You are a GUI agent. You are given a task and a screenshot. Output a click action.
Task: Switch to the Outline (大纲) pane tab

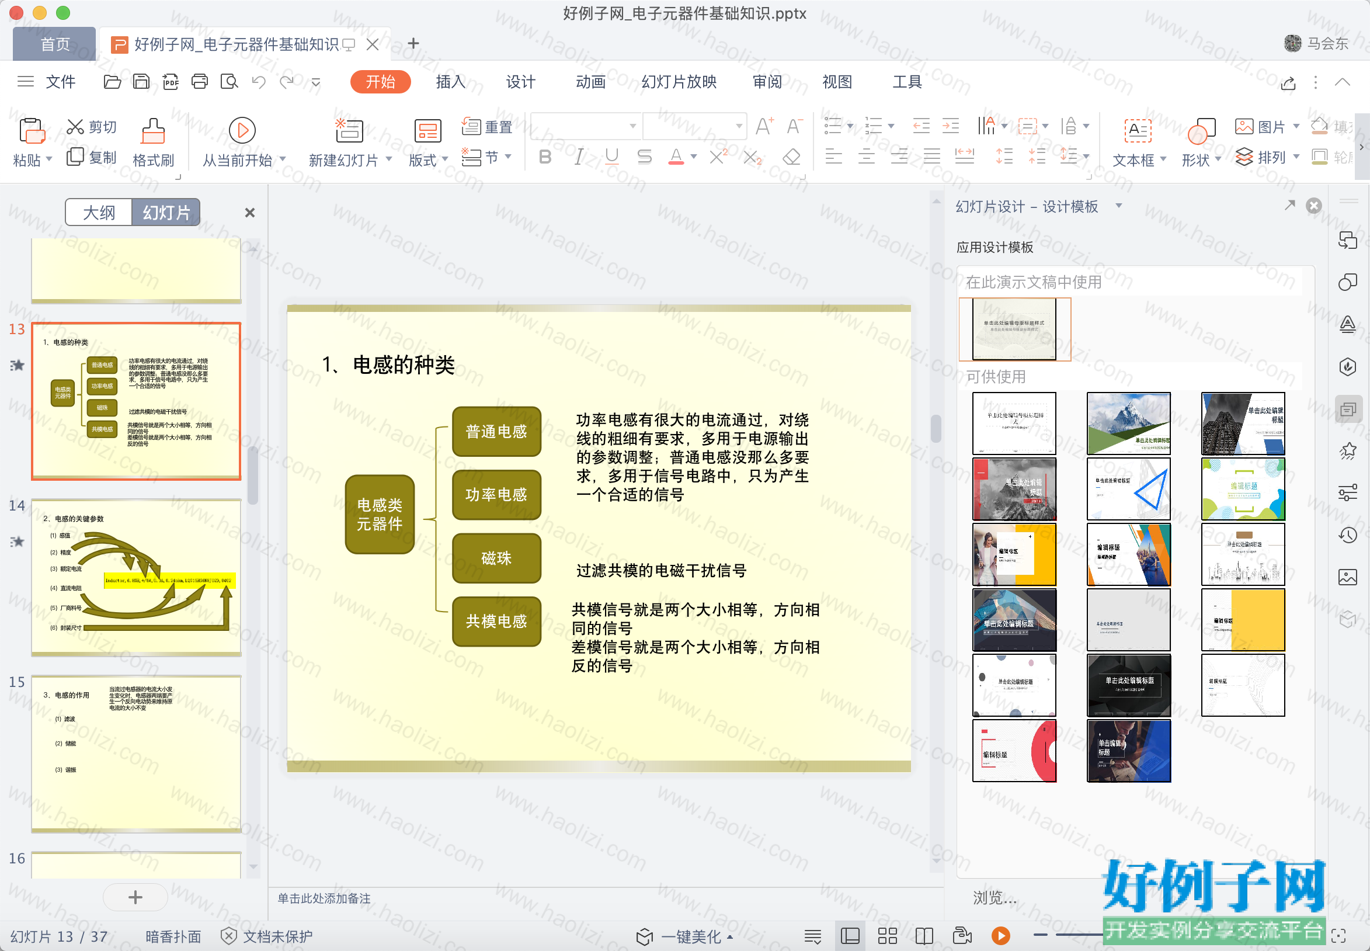click(x=99, y=213)
